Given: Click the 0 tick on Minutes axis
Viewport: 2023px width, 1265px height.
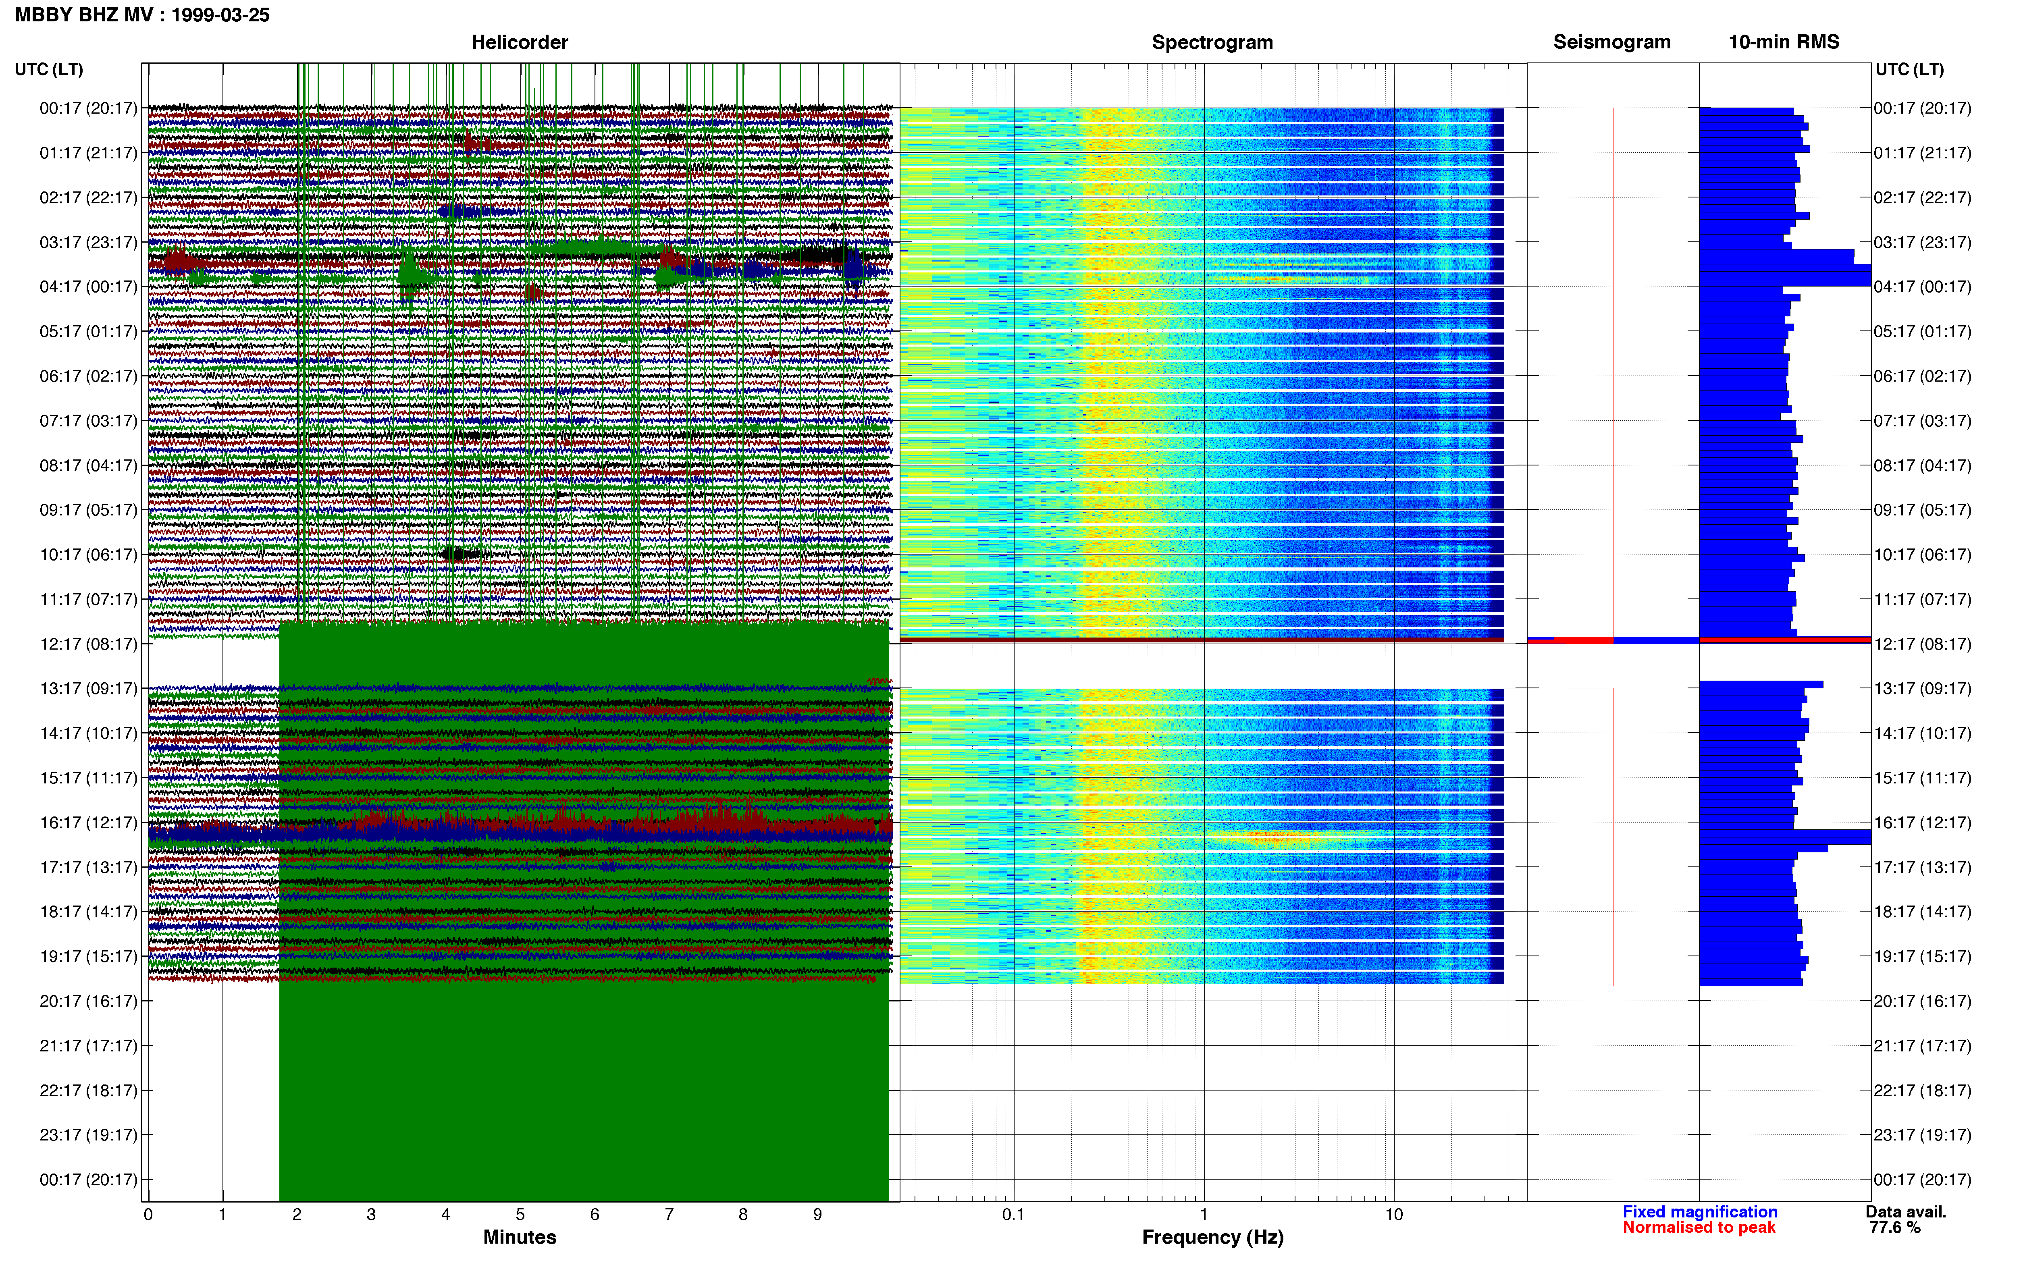Looking at the screenshot, I should [148, 1215].
